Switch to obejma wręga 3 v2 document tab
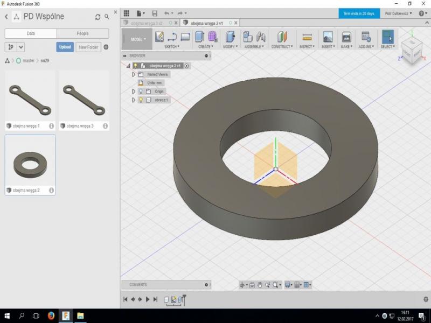The image size is (431, 323). point(145,23)
